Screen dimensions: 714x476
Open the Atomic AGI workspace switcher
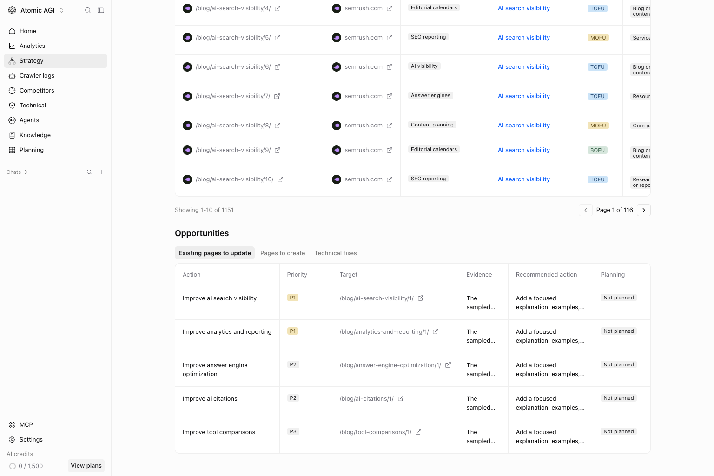(x=36, y=10)
